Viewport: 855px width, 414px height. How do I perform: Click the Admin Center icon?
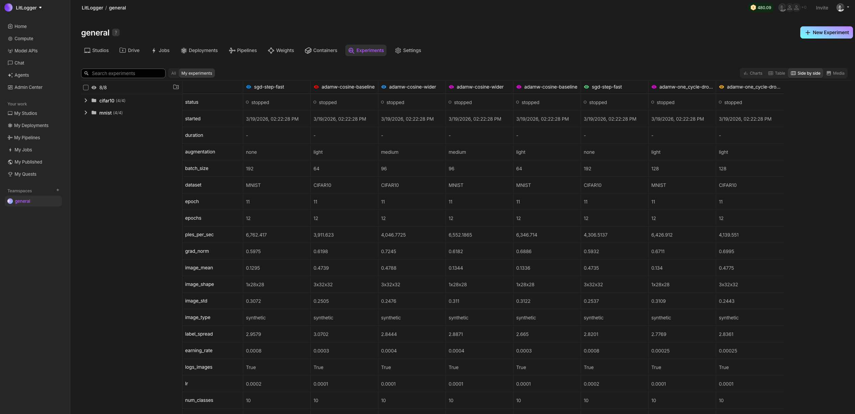(10, 87)
